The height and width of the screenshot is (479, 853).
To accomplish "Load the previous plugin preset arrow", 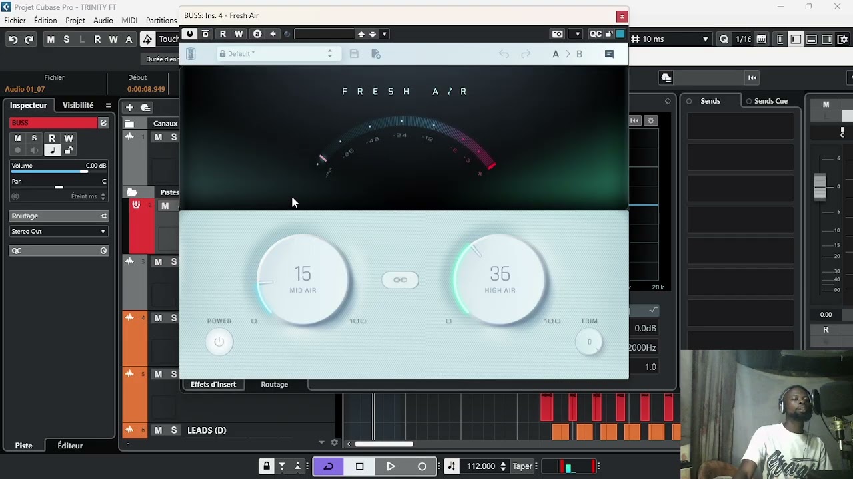I will (x=361, y=34).
